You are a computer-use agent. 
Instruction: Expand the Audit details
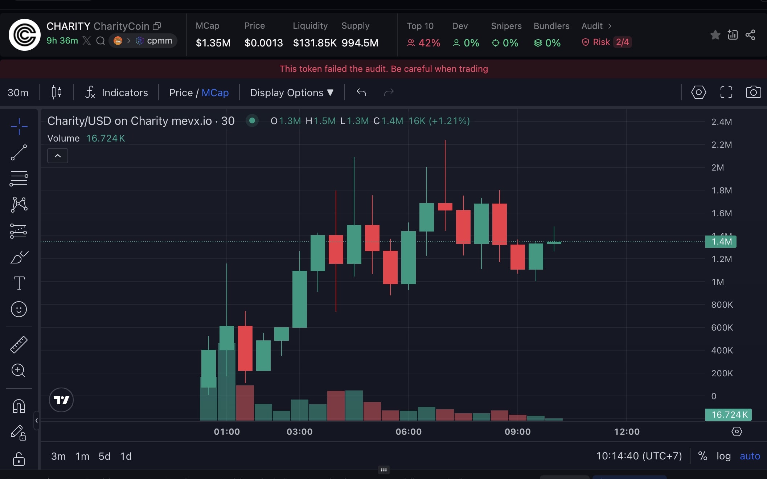[x=596, y=26]
